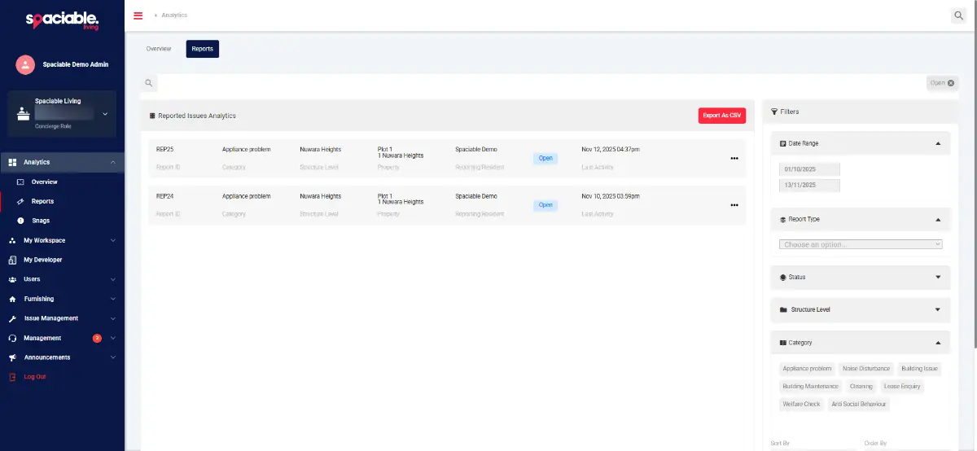Expand the Structure Level filter section
This screenshot has width=977, height=451.
pyautogui.click(x=938, y=310)
